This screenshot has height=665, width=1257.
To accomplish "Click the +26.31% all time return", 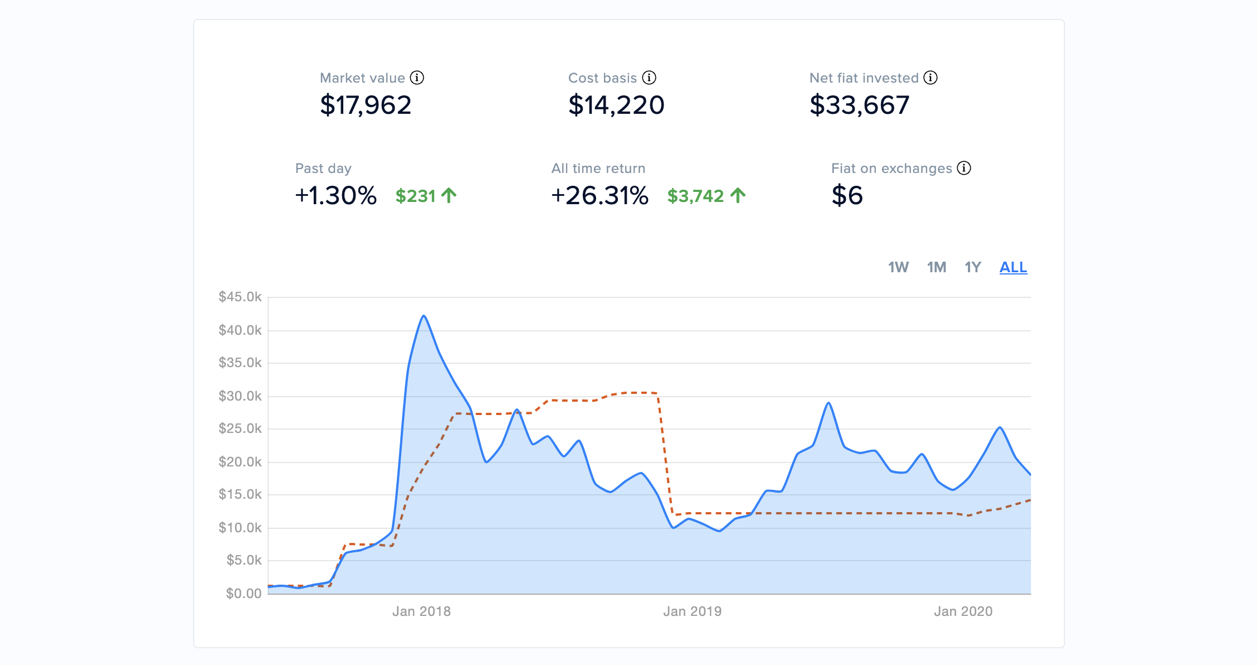I will click(599, 196).
